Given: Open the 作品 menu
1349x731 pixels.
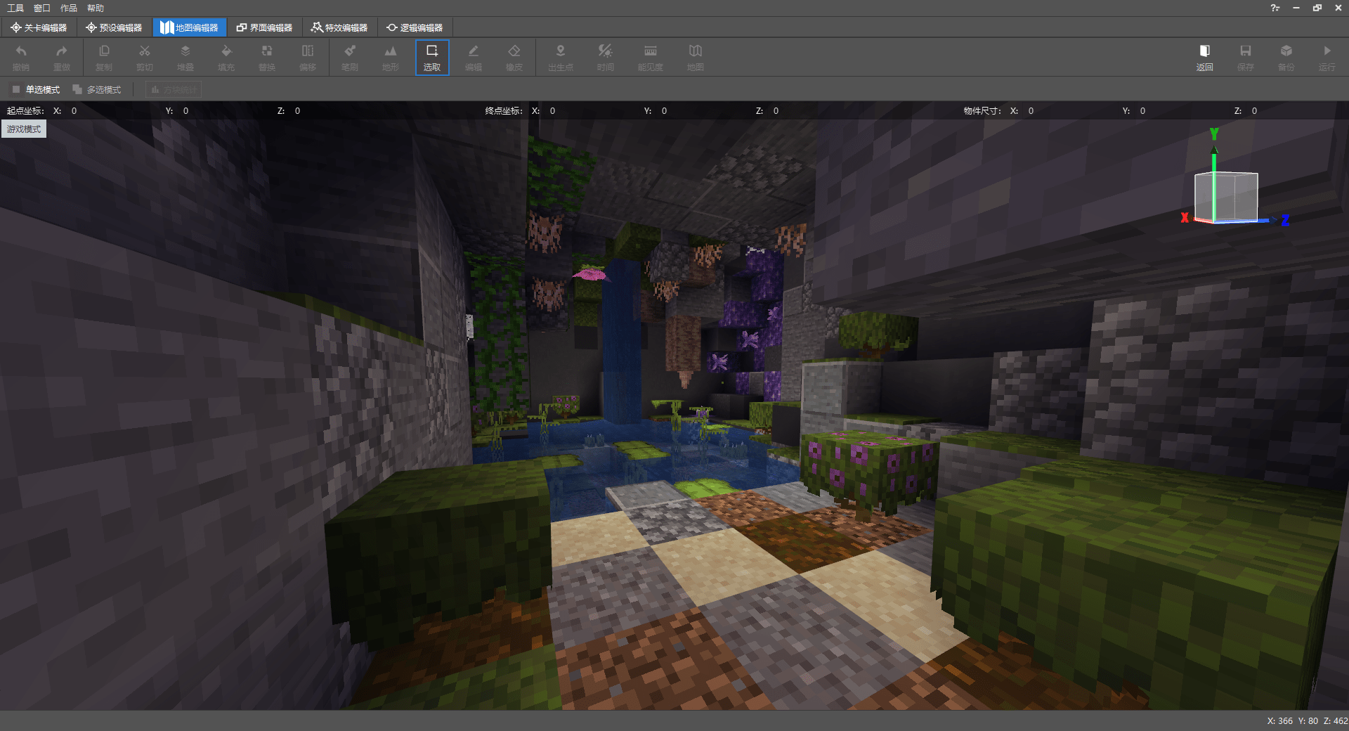Looking at the screenshot, I should click(x=69, y=8).
